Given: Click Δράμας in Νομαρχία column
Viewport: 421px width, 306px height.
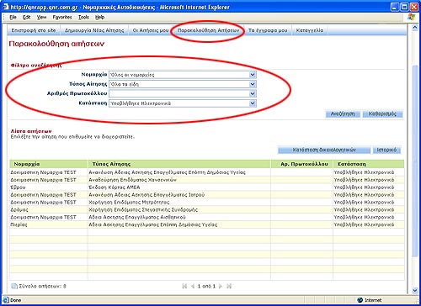Looking at the screenshot, I should pyautogui.click(x=19, y=209).
